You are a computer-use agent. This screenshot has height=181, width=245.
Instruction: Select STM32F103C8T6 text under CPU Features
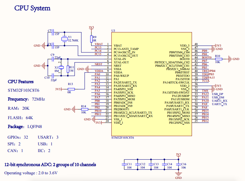[x=23, y=90]
